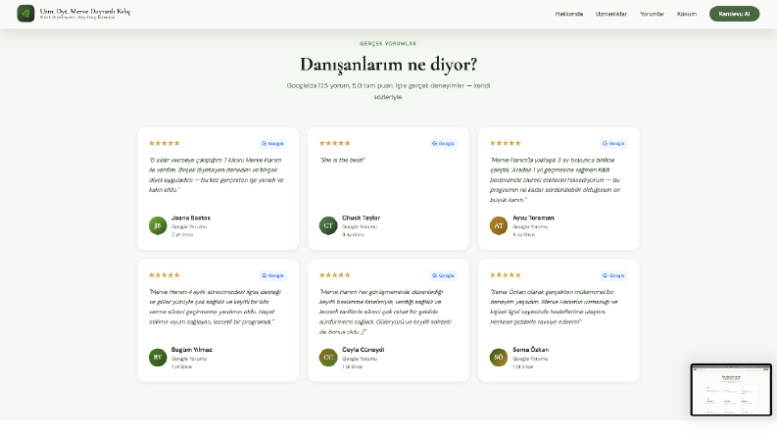The image size is (777, 437).
Task: Click the Randevu Al button
Action: (x=734, y=14)
